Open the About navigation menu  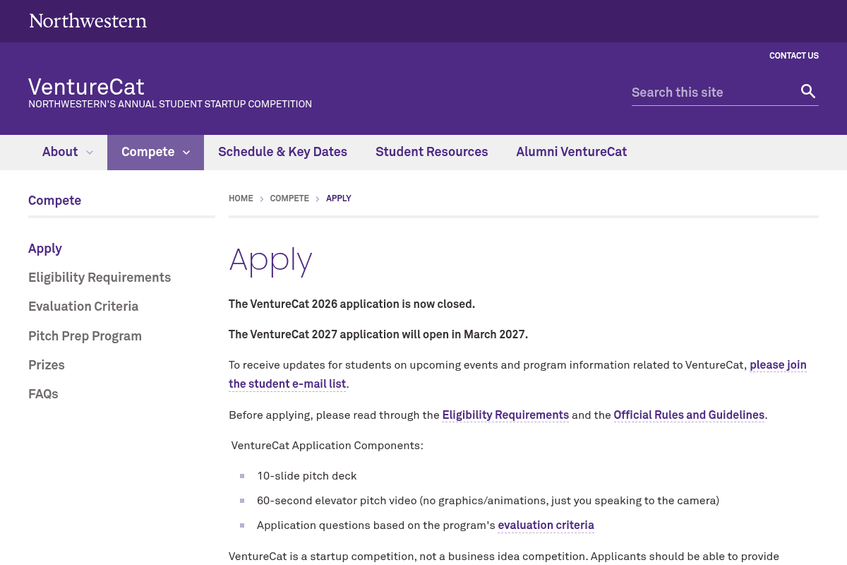coord(60,152)
